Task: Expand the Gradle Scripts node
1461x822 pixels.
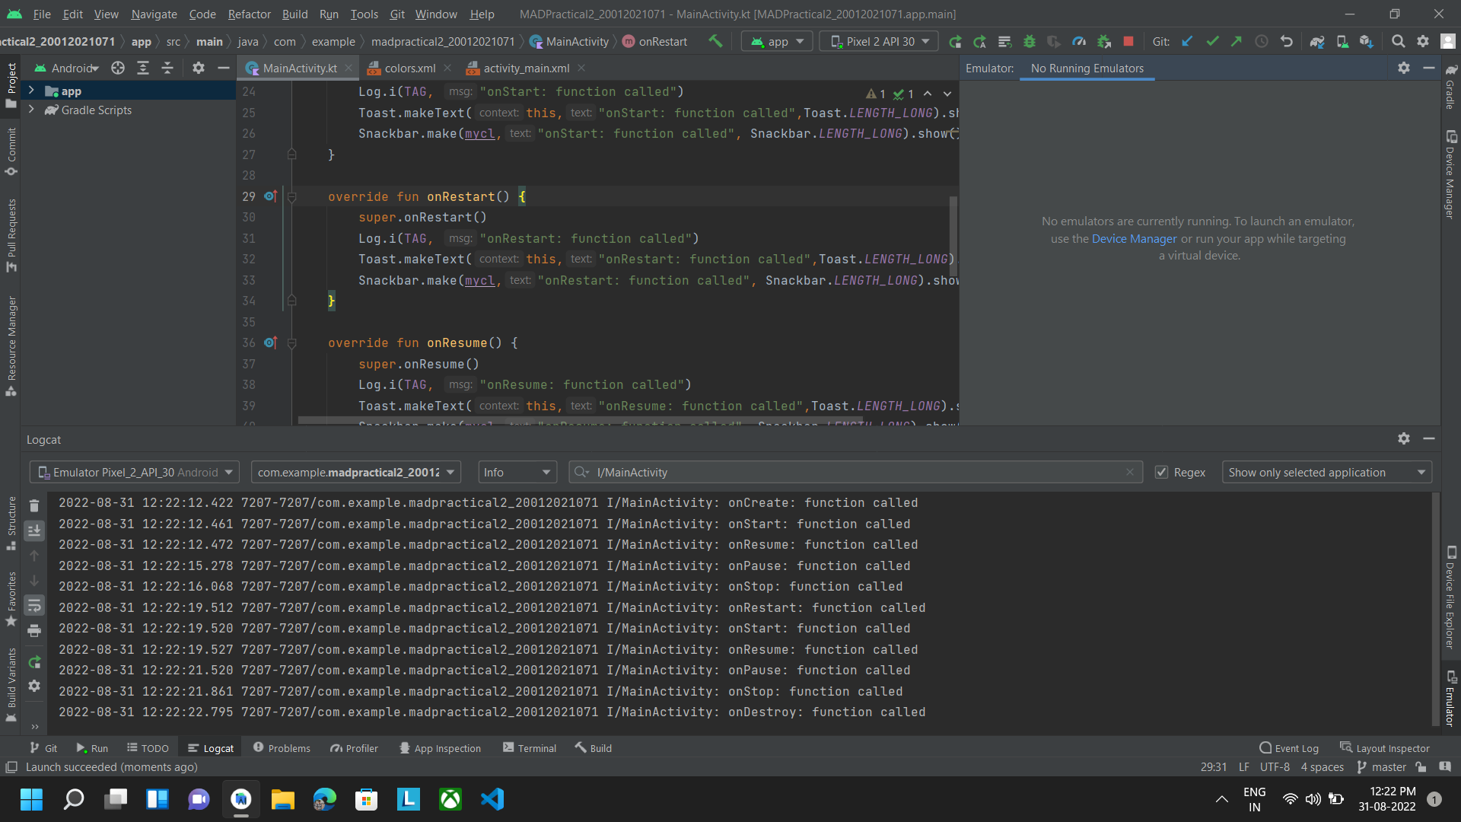Action: [32, 110]
